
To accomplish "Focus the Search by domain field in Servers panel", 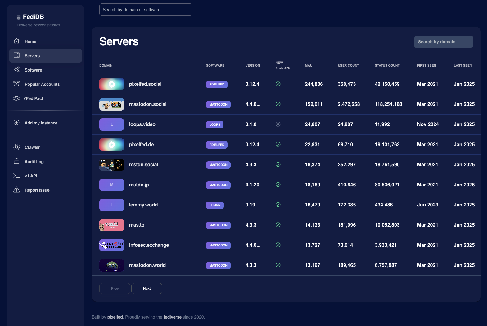I will coord(444,42).
